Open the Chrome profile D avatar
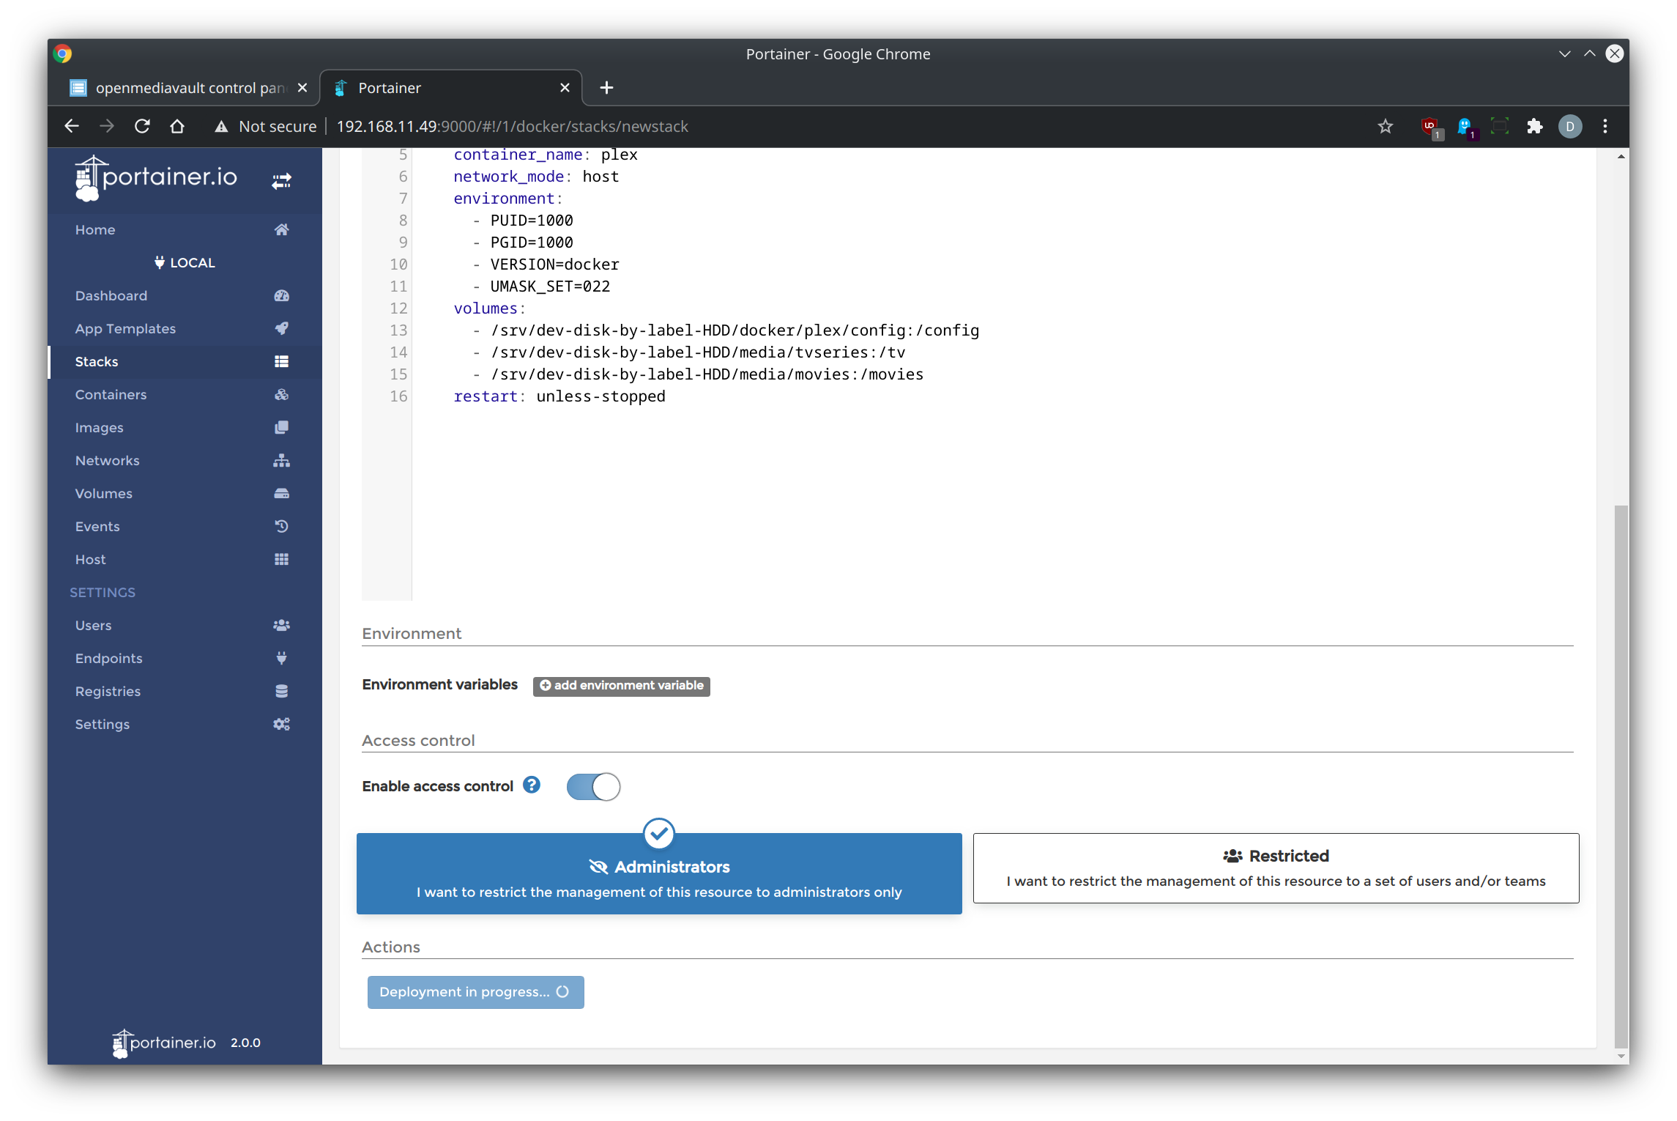 click(1569, 126)
